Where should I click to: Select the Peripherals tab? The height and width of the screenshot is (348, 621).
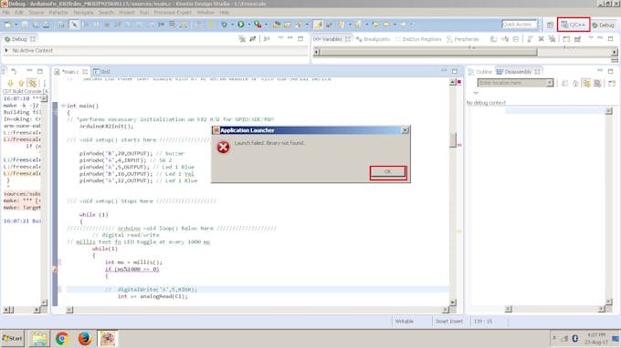click(x=463, y=39)
